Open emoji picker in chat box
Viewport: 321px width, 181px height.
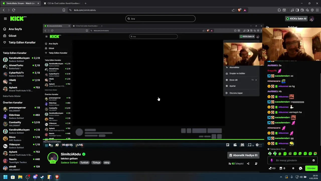[x=313, y=160]
